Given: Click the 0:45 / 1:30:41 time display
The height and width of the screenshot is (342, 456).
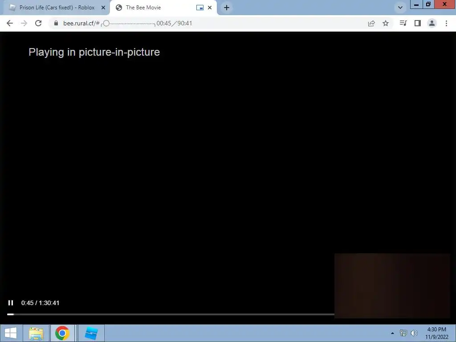Looking at the screenshot, I should coord(40,303).
